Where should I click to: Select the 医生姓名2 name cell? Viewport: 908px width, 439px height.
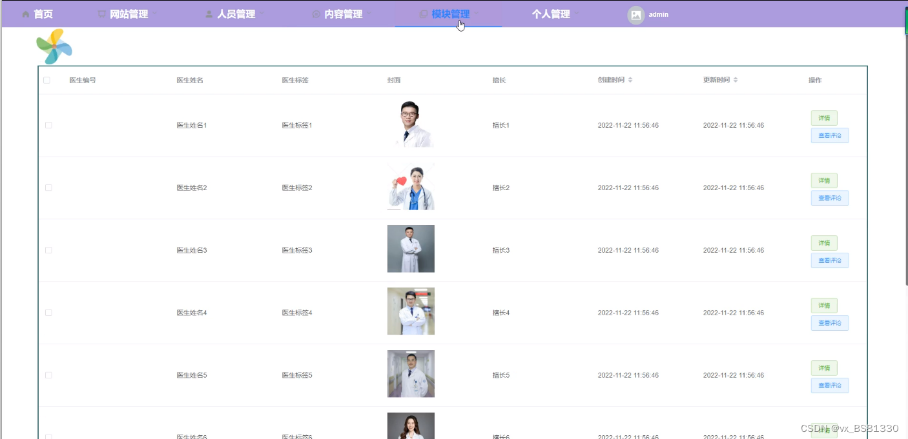(x=192, y=188)
